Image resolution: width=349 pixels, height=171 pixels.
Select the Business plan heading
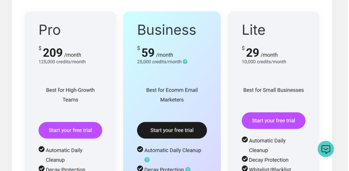pyautogui.click(x=166, y=30)
